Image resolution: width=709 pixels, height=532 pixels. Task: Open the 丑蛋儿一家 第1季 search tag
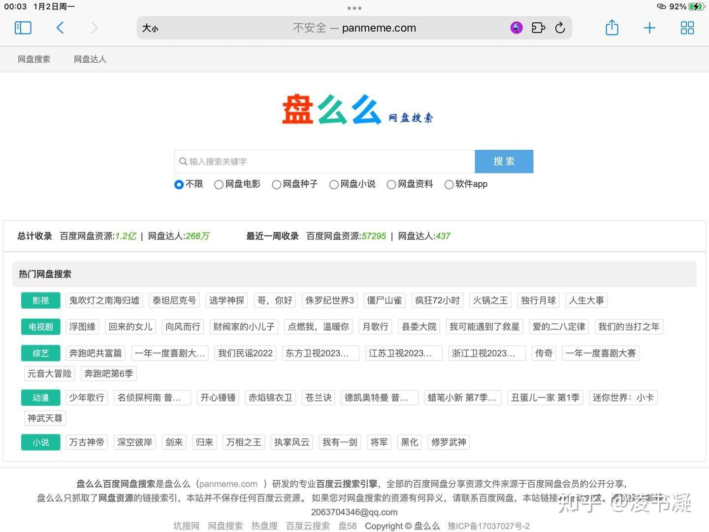tap(546, 398)
